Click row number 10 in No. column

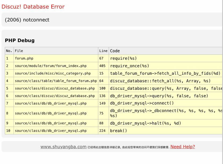[x=9, y=131]
